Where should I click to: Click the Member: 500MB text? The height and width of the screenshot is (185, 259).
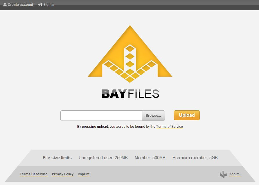(x=150, y=157)
